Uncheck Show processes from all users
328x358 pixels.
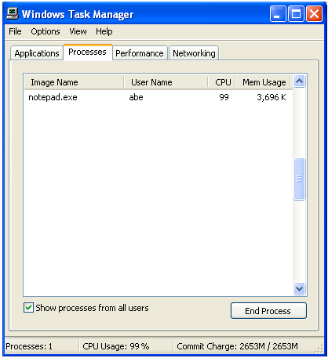pos(28,308)
